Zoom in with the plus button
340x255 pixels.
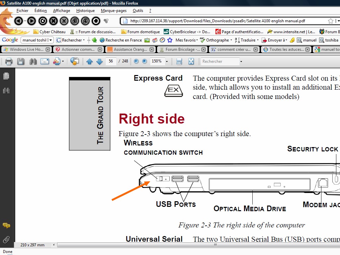(144, 61)
